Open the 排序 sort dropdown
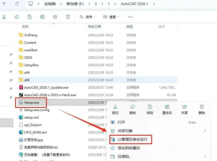Image resolution: width=217 pixels, height=161 pixels. tap(87, 17)
